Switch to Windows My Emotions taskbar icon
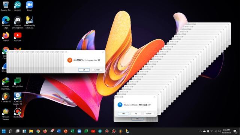This screenshot has width=240, height=135. coord(127,131)
